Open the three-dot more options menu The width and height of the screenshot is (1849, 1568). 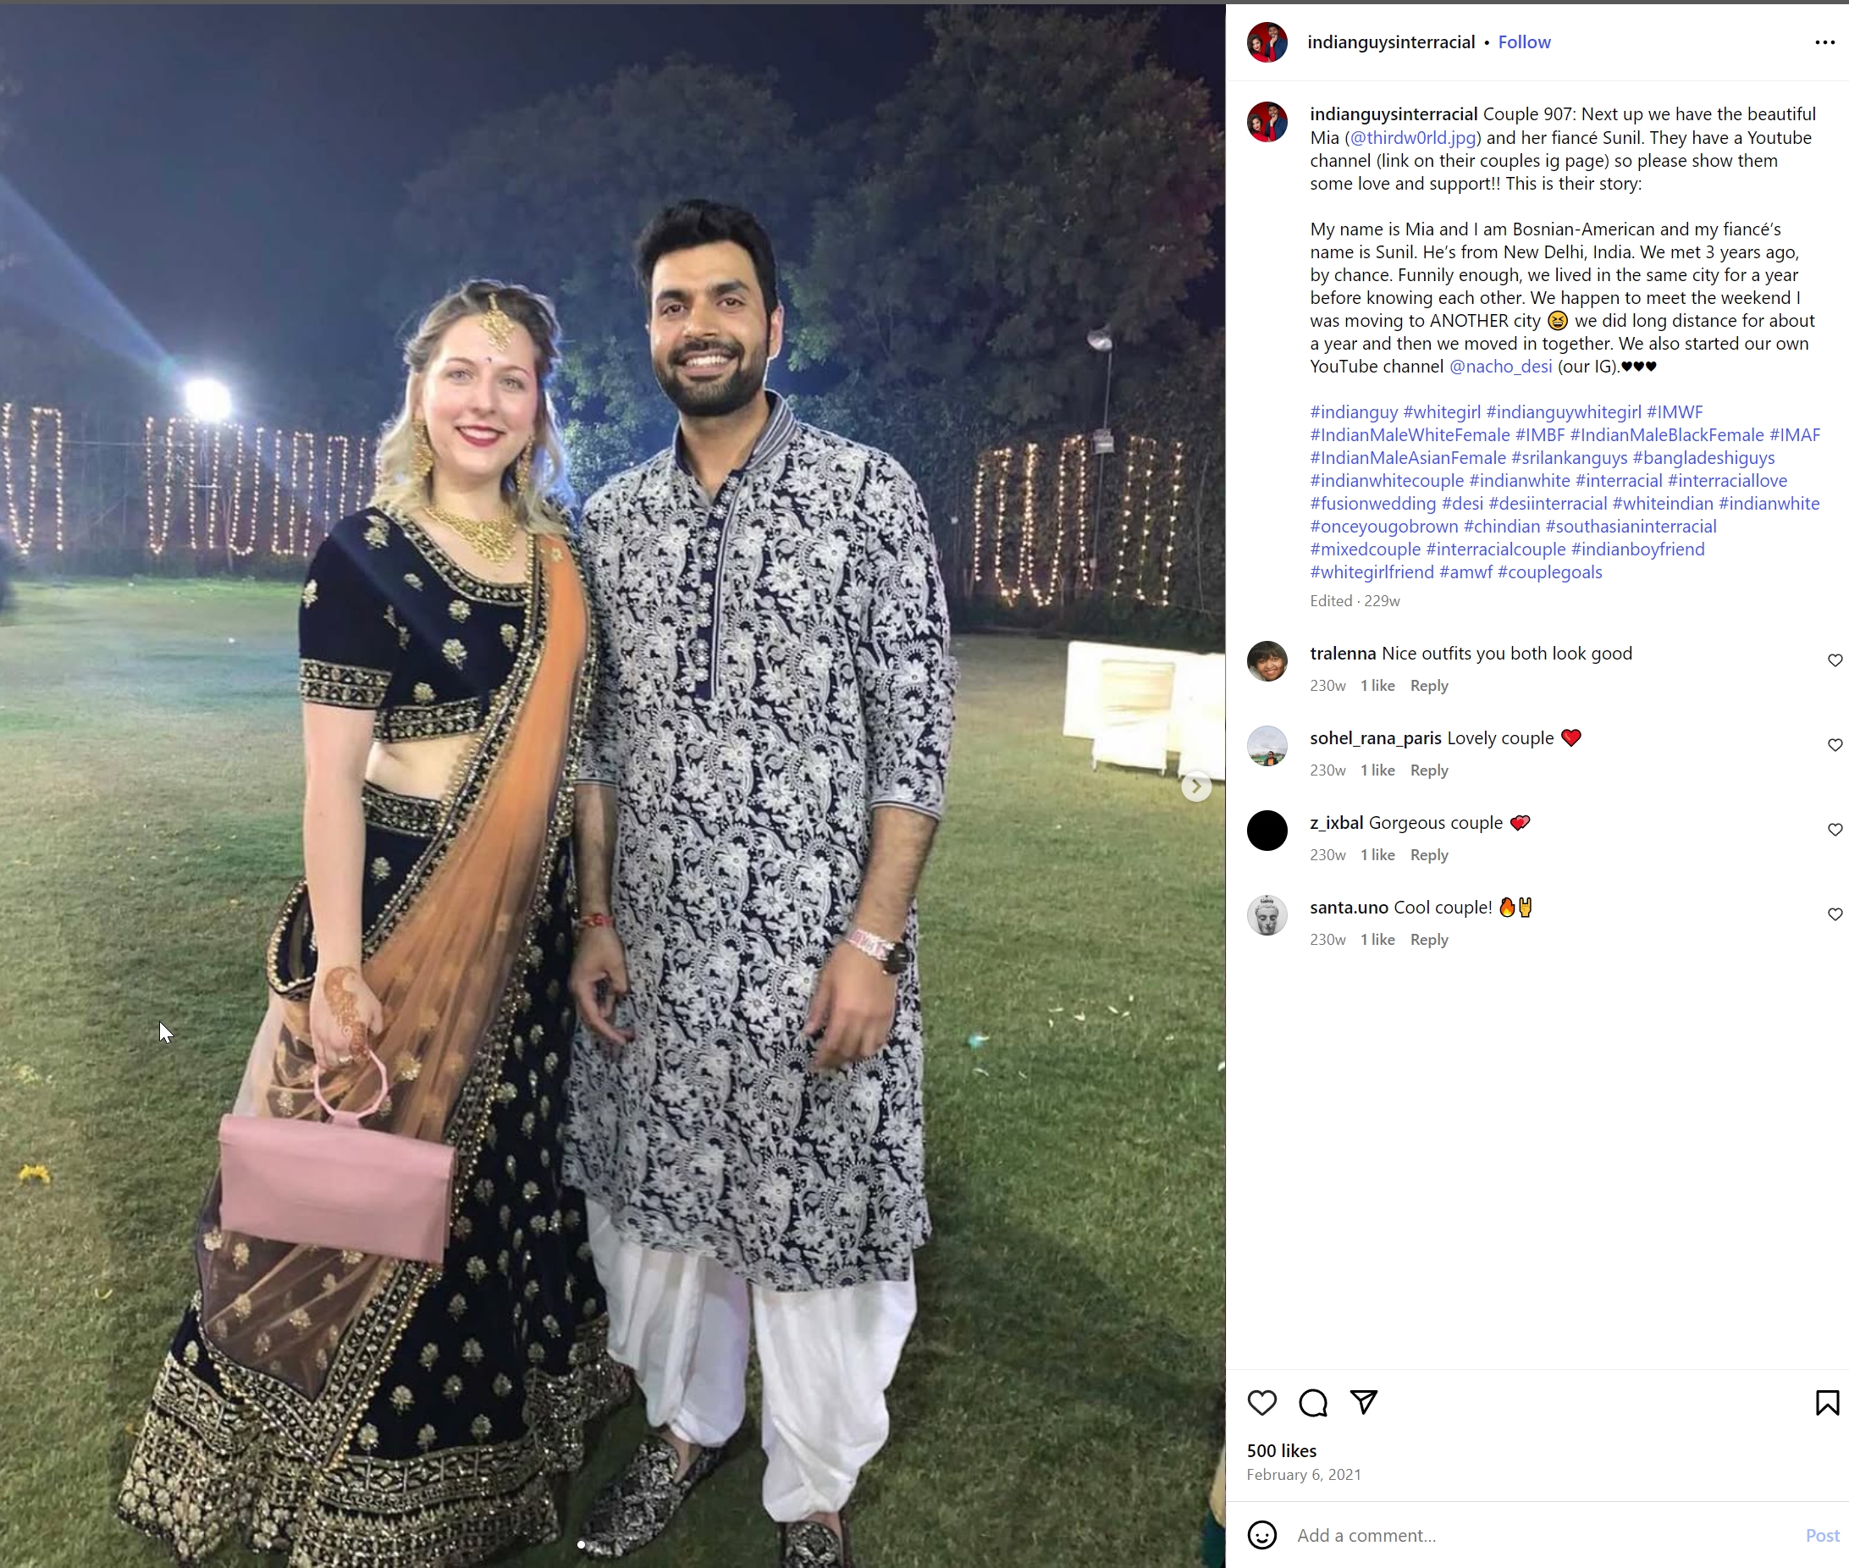pyautogui.click(x=1824, y=42)
